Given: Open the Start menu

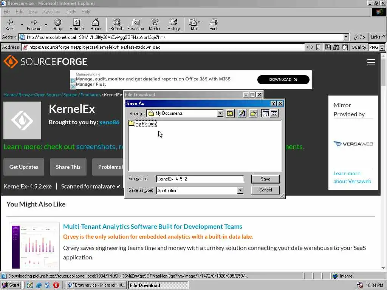Looking at the screenshot, I should (x=11, y=285).
